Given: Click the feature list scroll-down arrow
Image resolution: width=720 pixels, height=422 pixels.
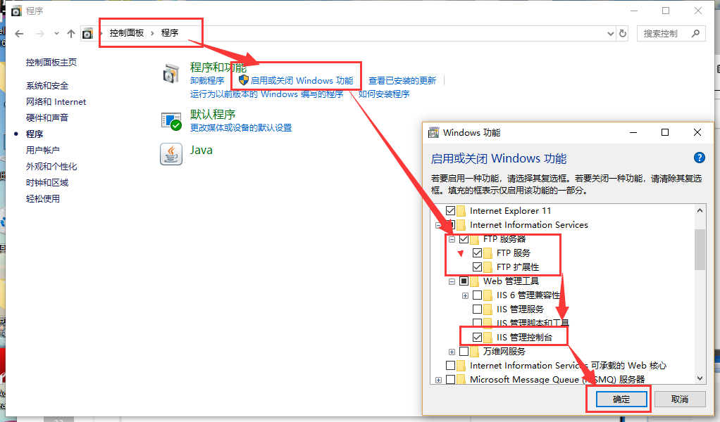Looking at the screenshot, I should [x=700, y=378].
